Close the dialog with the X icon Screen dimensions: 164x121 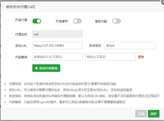(163, 2)
